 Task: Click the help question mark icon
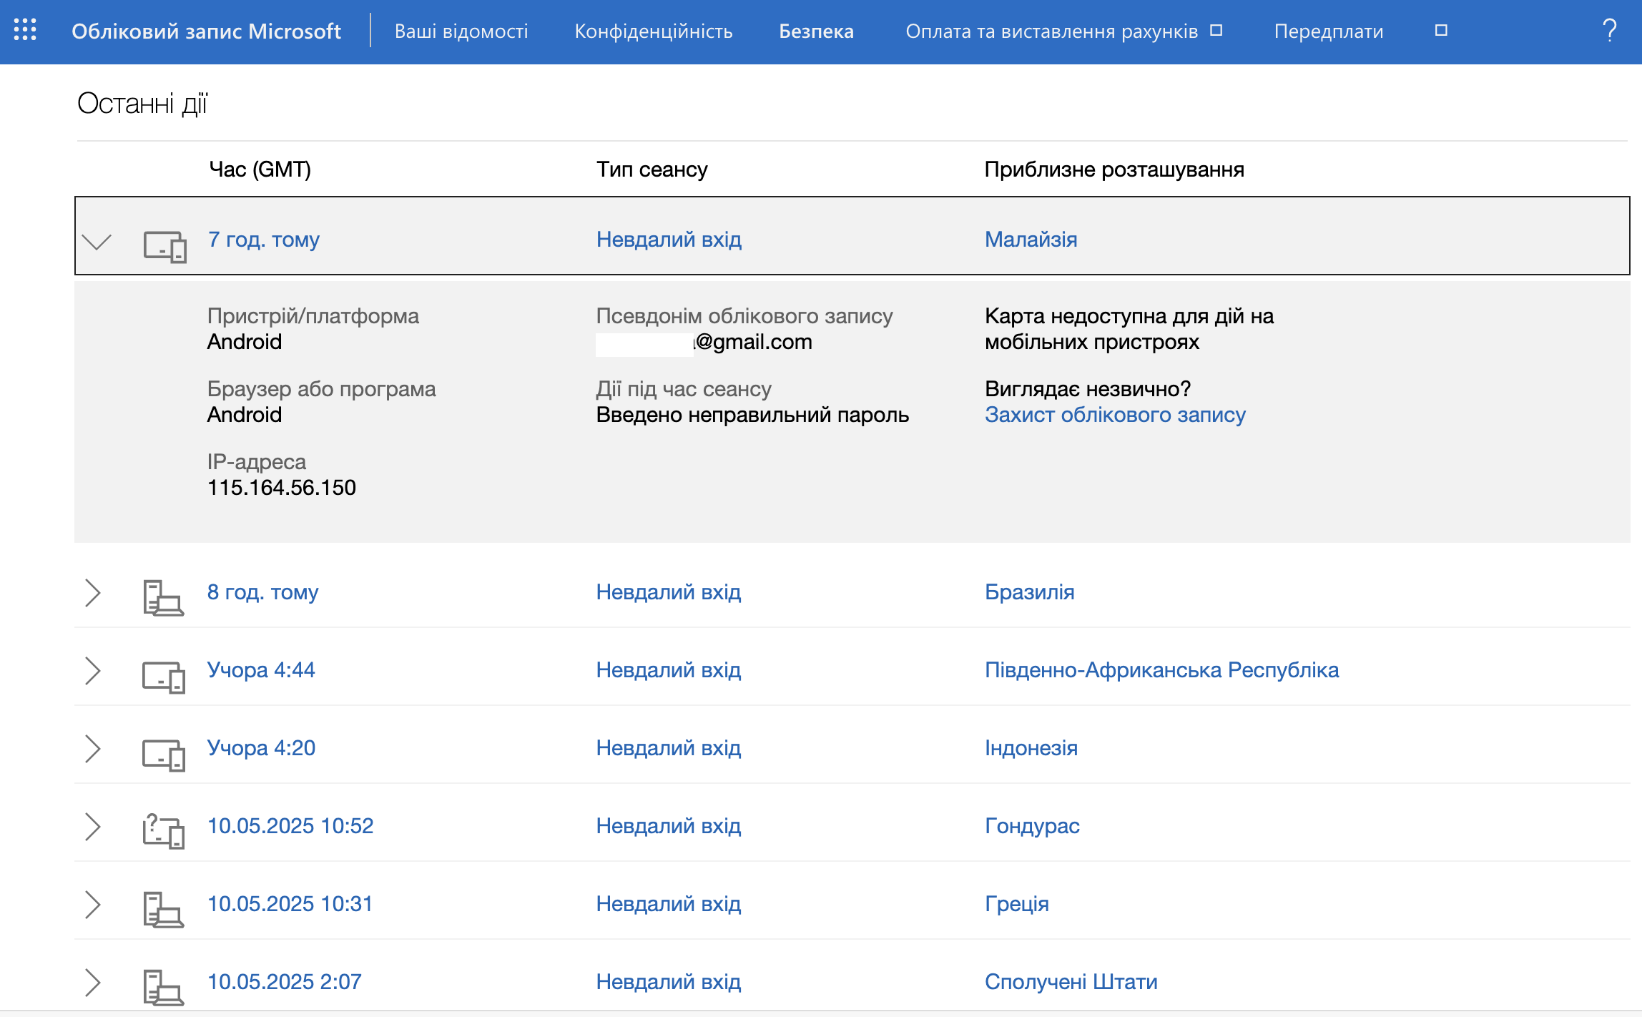[1609, 30]
